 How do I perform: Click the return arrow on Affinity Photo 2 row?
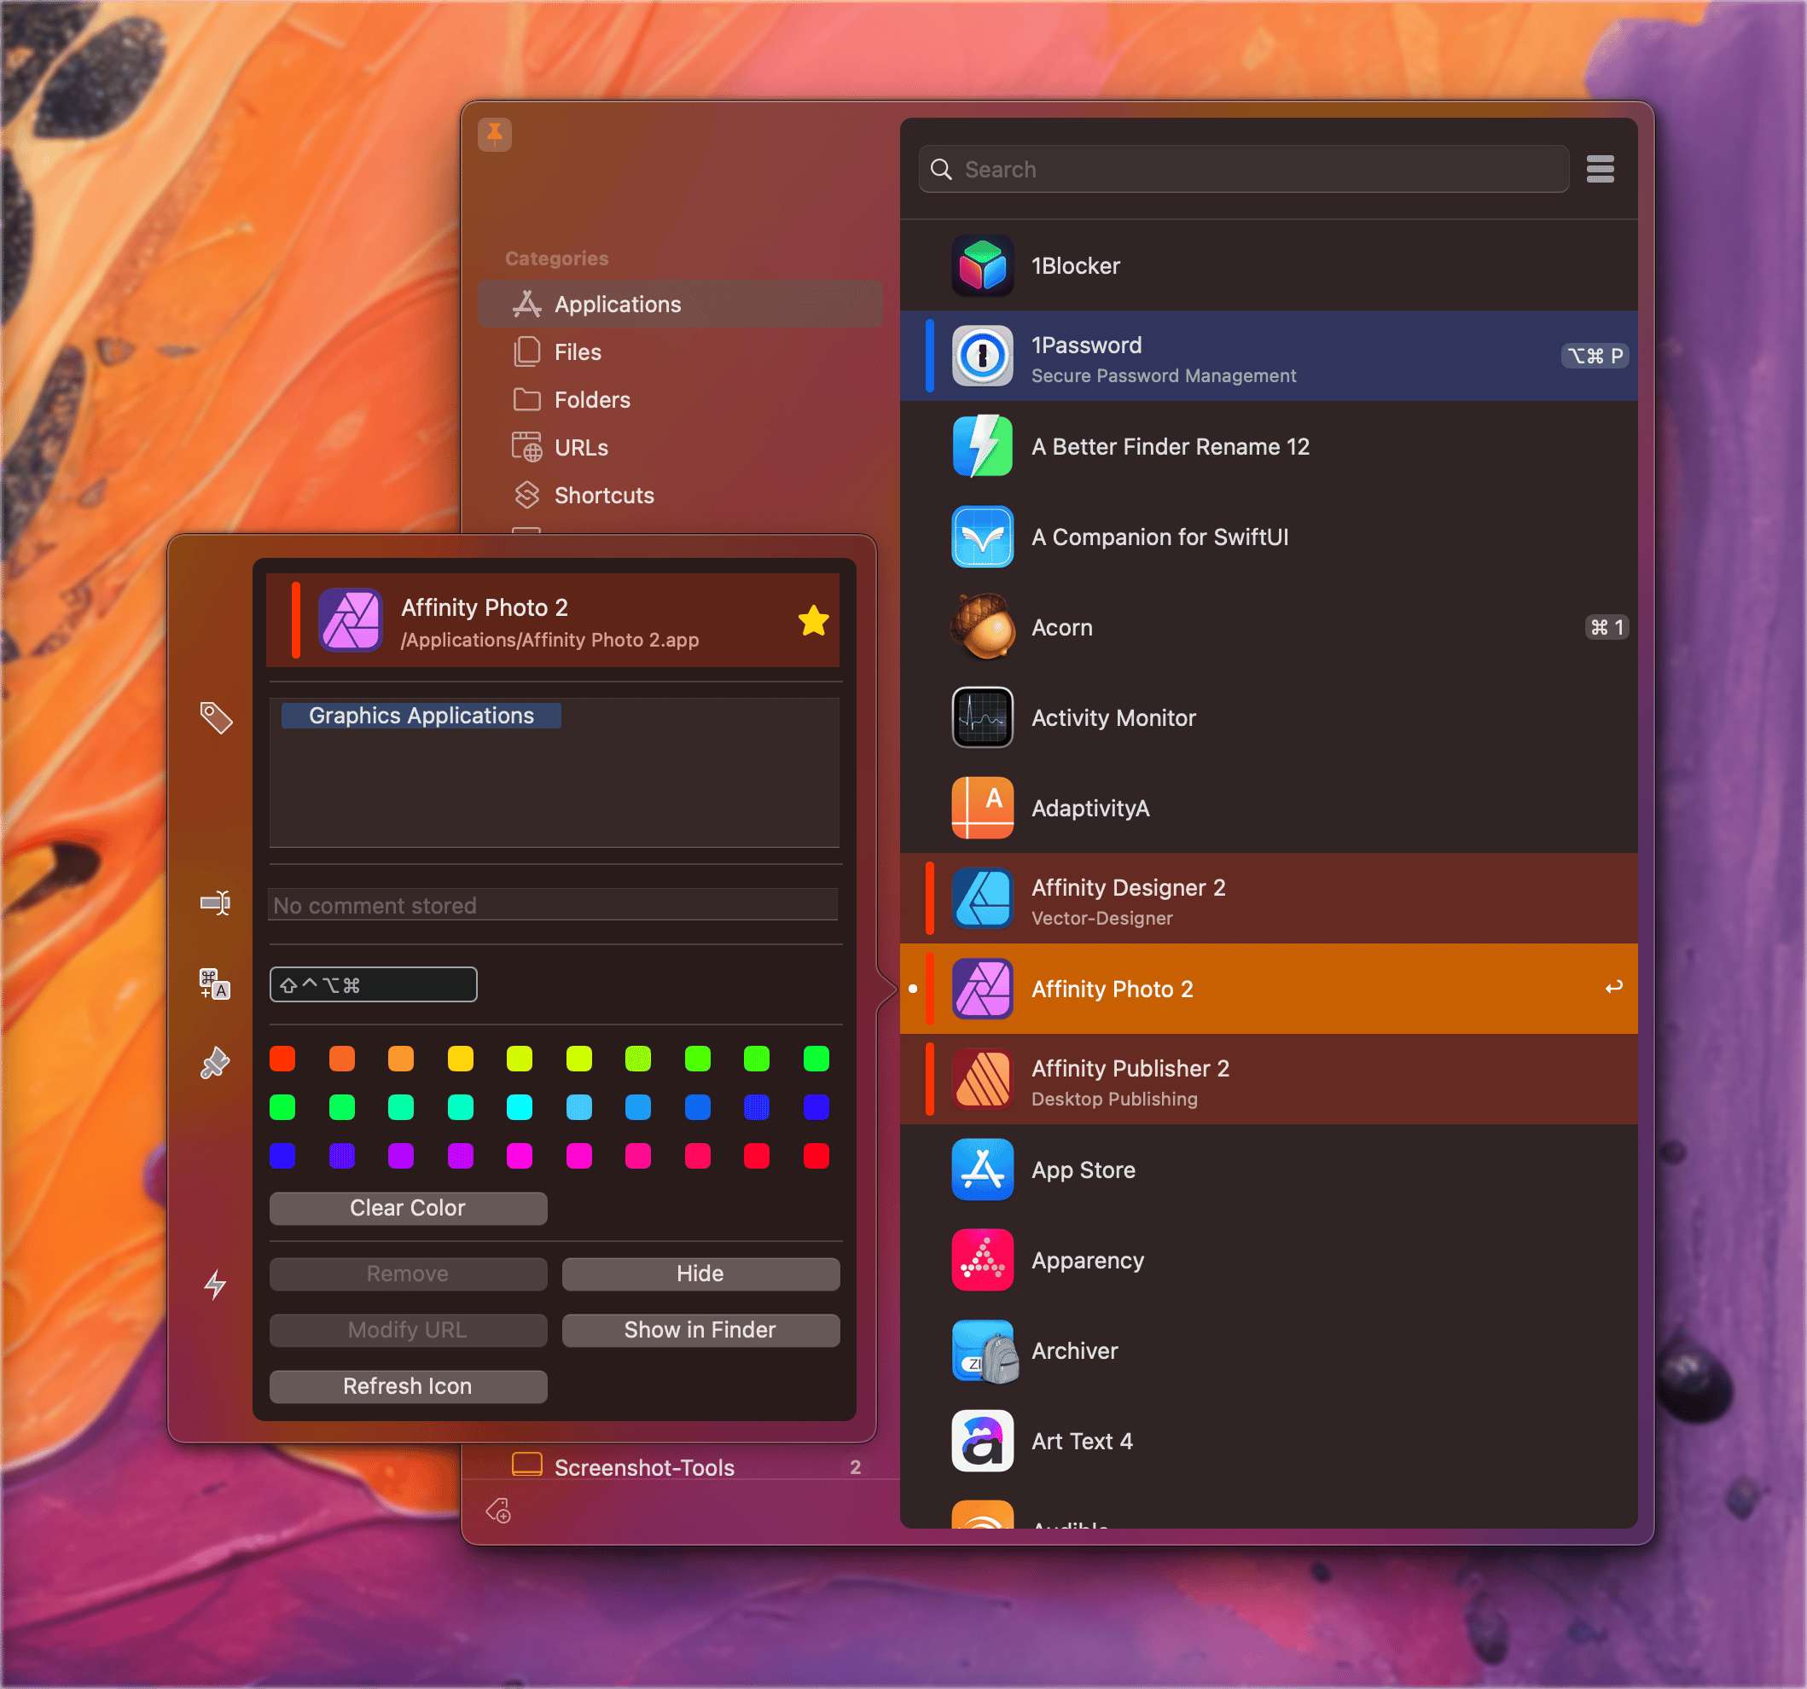point(1613,987)
